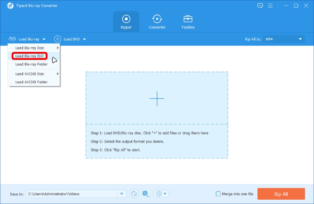
Task: Select Load Blu-ray ISO from menu
Action: 34,56
